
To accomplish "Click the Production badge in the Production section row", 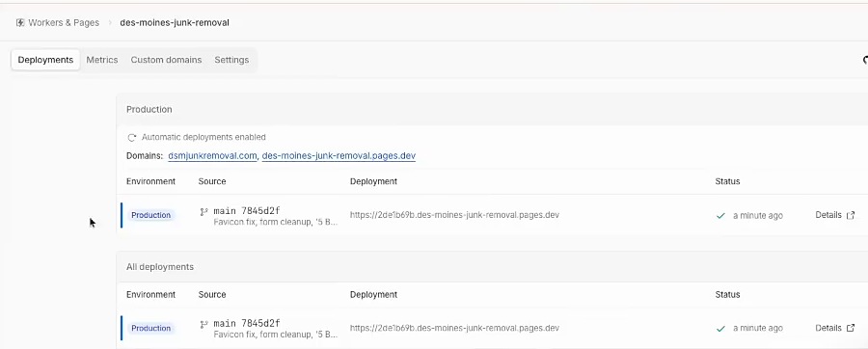I will point(151,215).
